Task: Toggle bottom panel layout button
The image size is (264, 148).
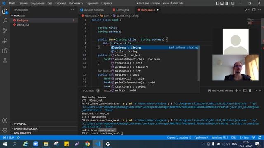Action: pos(222,3)
